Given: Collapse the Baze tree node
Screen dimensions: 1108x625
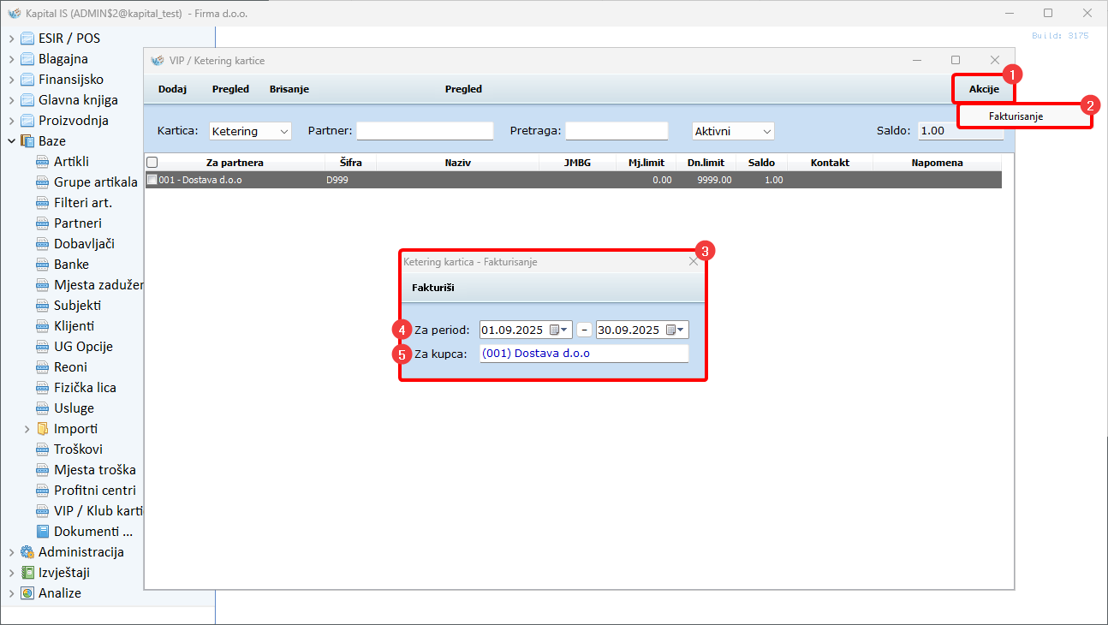Looking at the screenshot, I should click(12, 141).
